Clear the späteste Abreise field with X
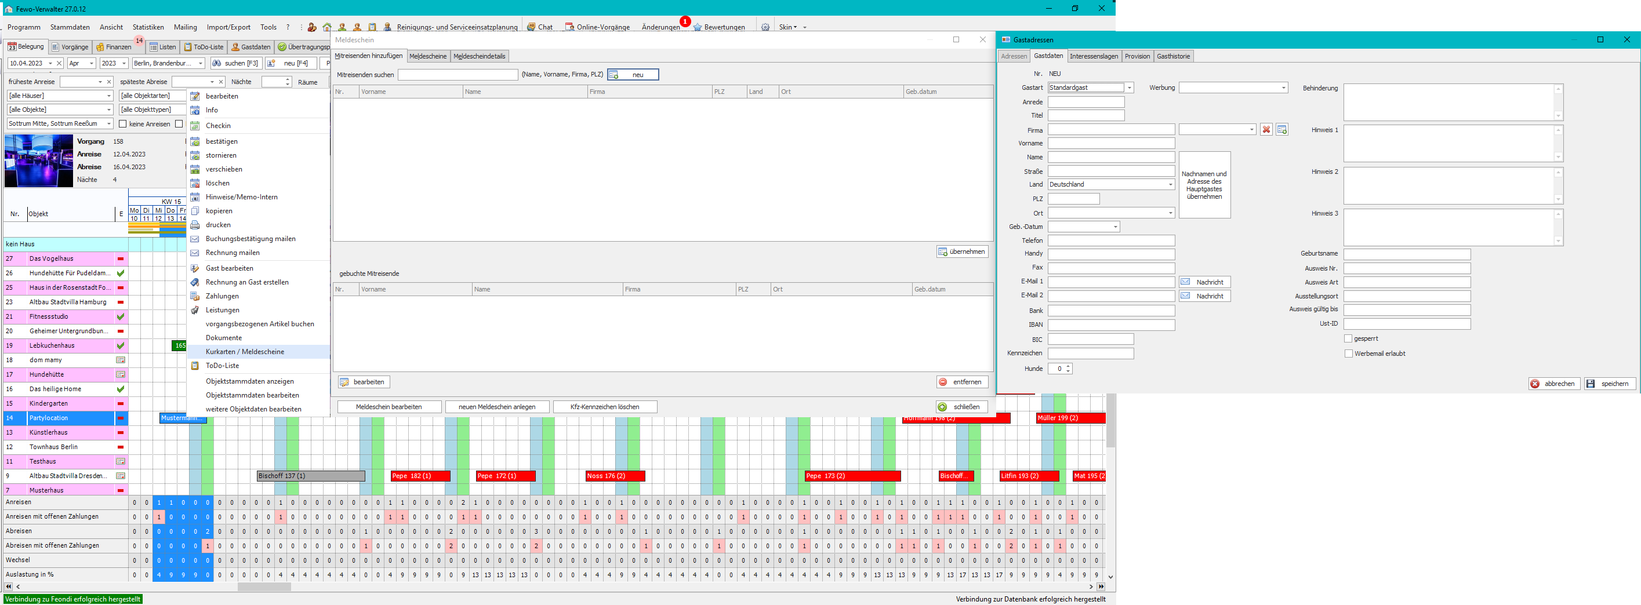 (x=221, y=82)
